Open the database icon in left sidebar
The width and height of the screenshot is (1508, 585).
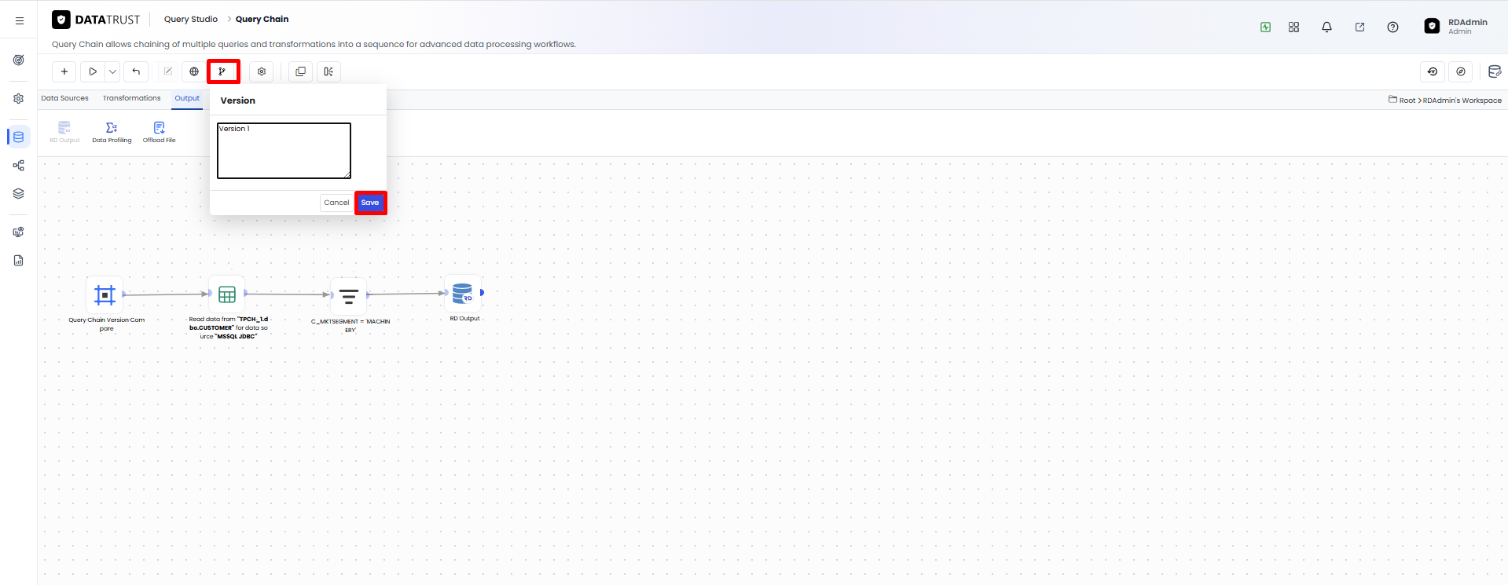(x=19, y=137)
